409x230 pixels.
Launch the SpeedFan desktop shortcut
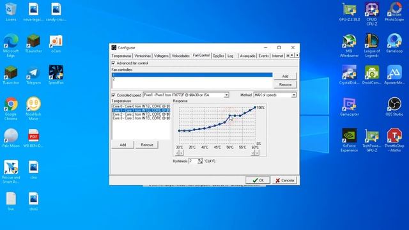click(x=56, y=75)
